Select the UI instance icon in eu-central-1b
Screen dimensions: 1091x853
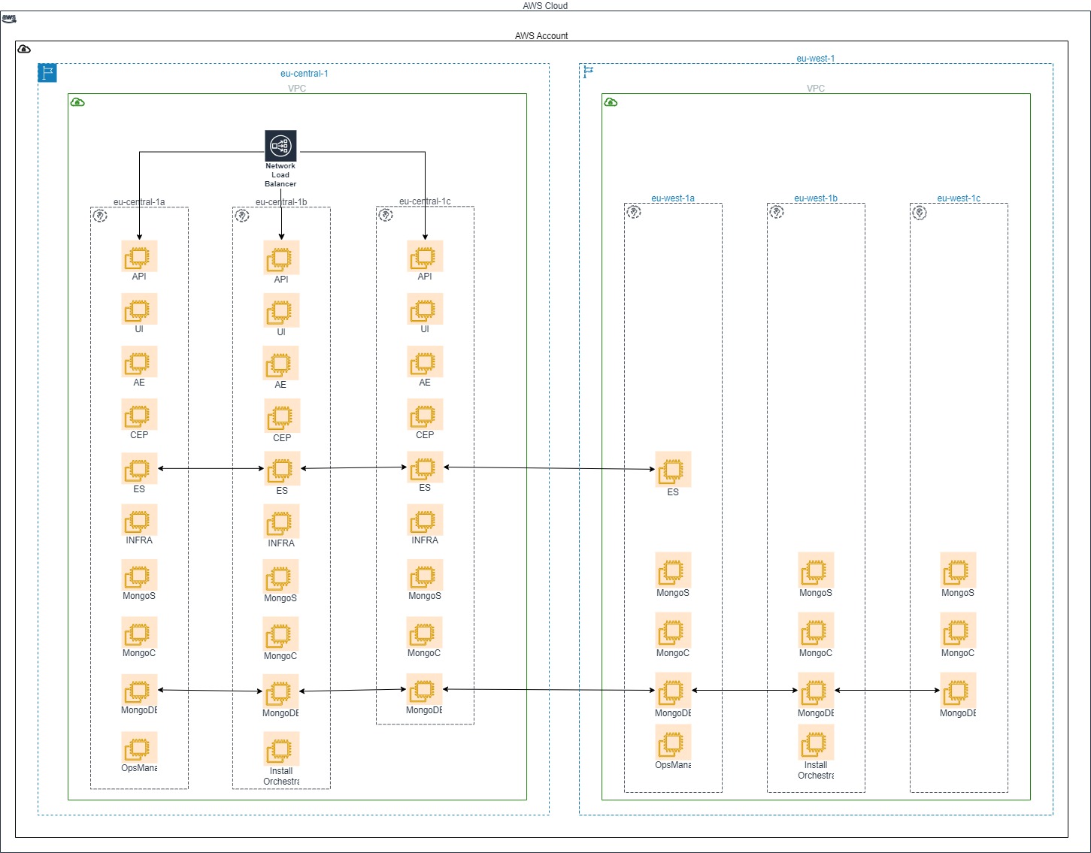coord(281,310)
